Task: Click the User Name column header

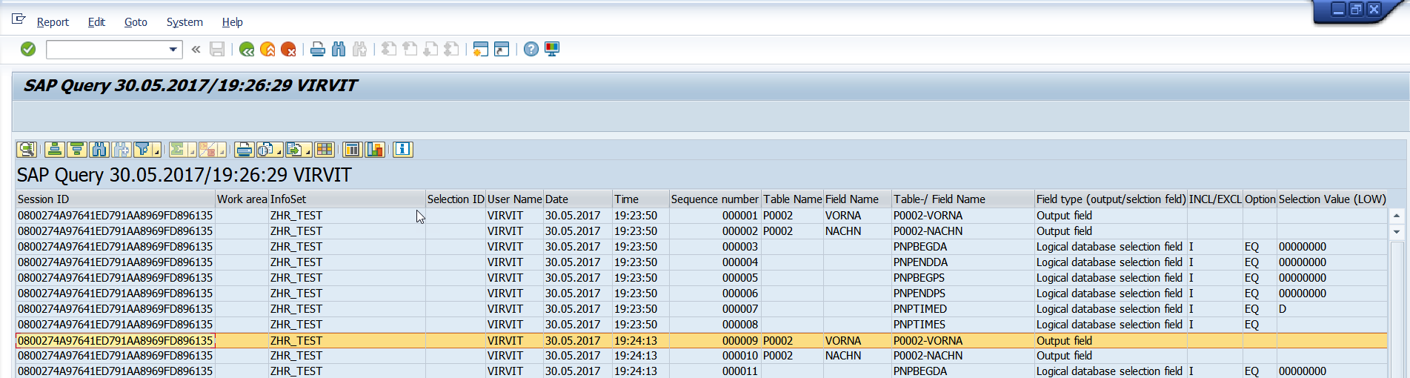Action: coord(514,199)
